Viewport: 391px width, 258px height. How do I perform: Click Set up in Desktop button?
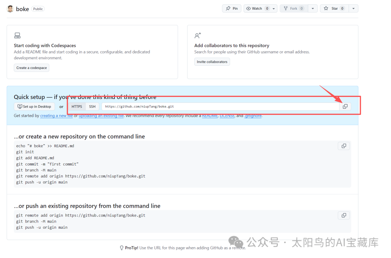point(34,107)
